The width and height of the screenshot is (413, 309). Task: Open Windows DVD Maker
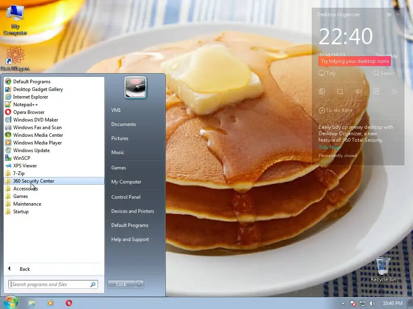coord(54,119)
